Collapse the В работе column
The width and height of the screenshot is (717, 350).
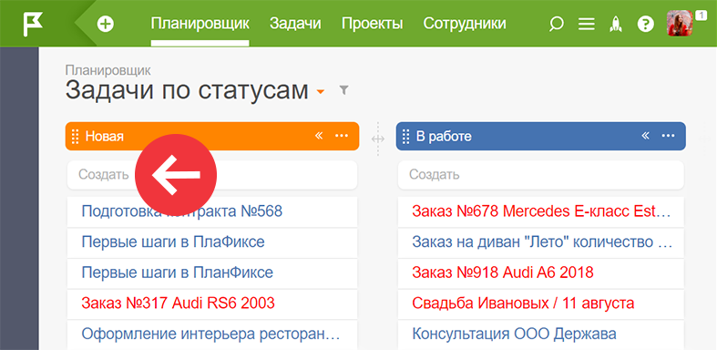645,136
